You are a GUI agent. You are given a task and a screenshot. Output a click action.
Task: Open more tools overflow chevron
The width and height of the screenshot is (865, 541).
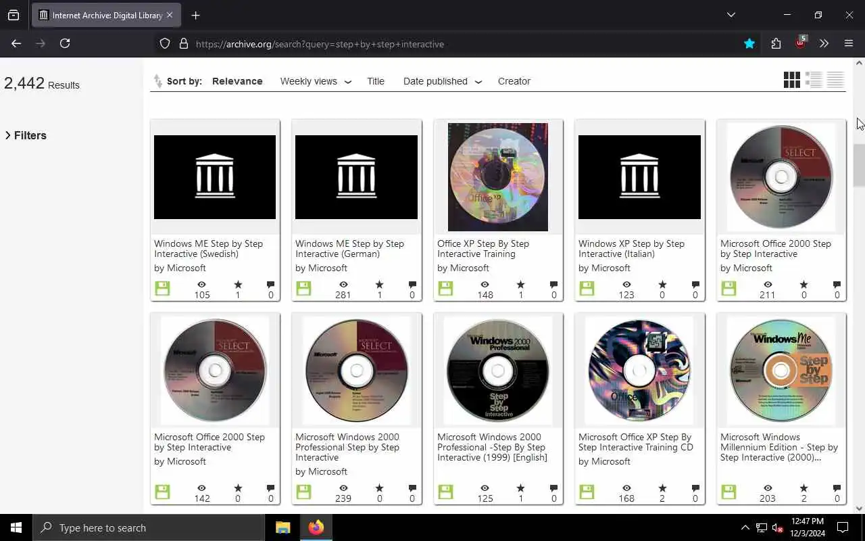point(824,43)
